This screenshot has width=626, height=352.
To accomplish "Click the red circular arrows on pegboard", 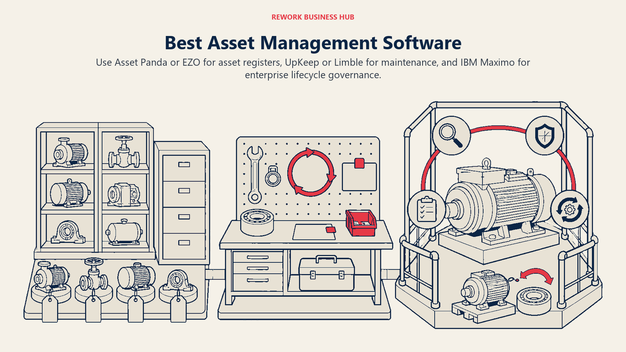I will tap(311, 172).
